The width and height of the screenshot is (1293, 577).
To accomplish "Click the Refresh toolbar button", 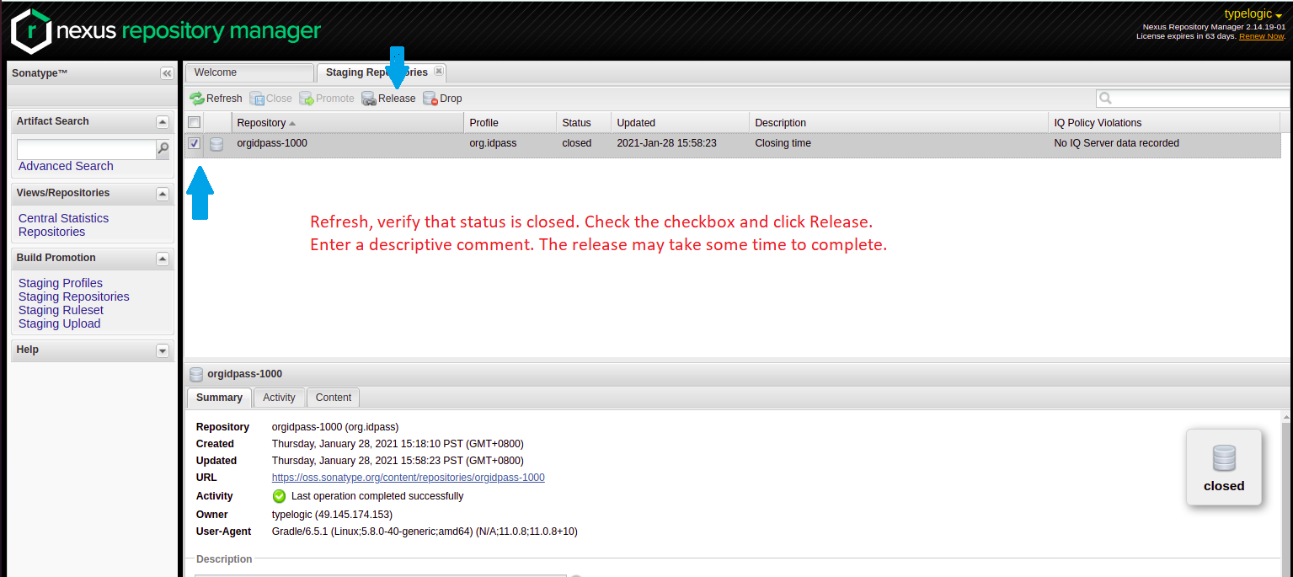I will 216,99.
